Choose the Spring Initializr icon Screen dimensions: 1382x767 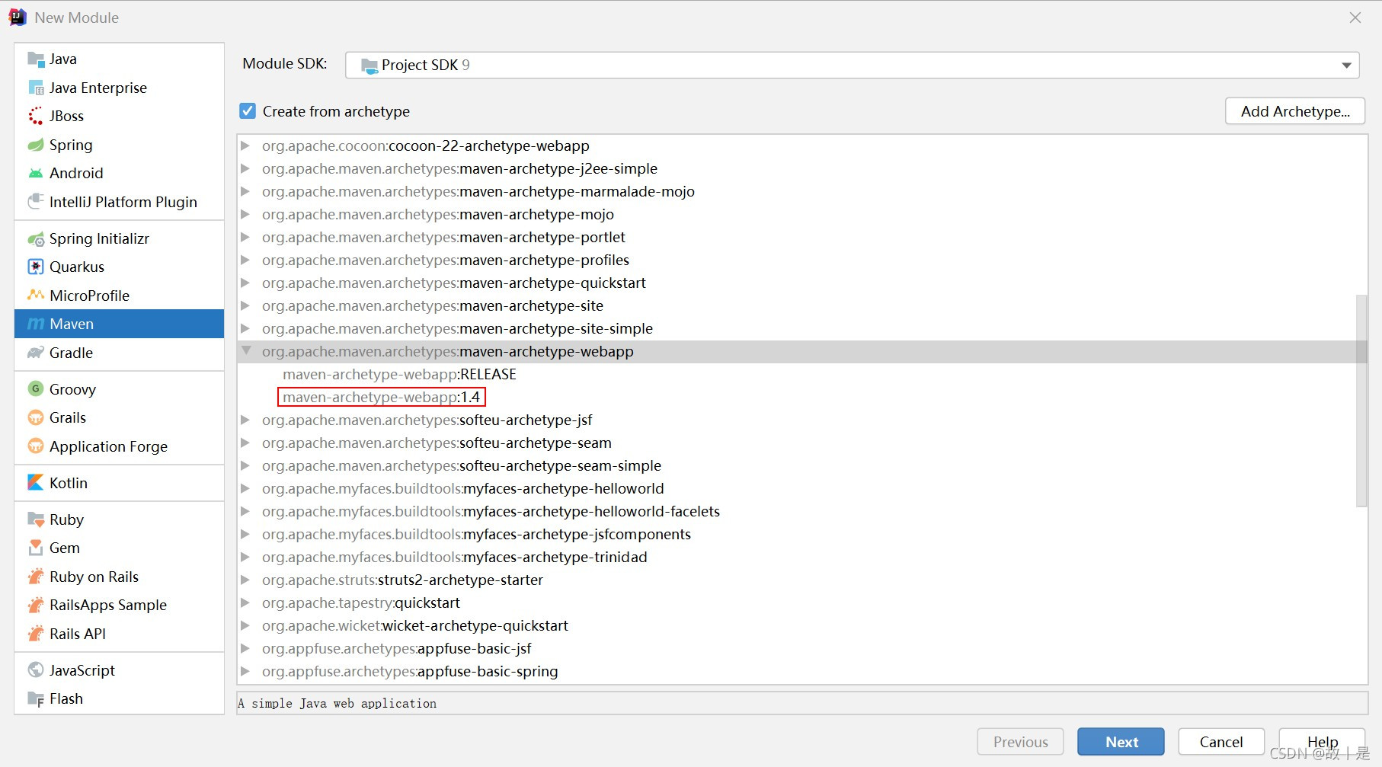click(x=36, y=238)
